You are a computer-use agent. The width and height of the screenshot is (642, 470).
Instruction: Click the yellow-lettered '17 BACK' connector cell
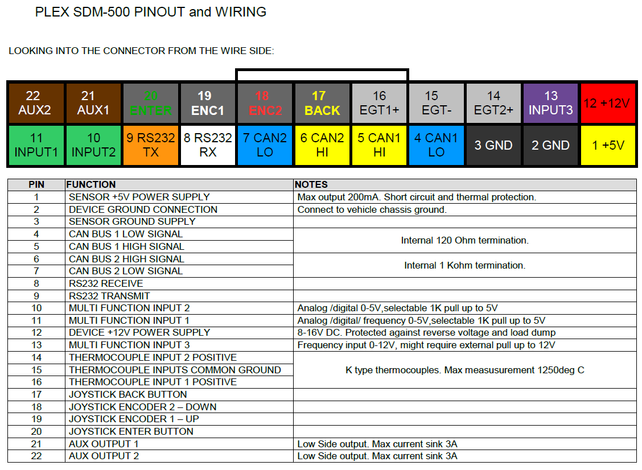click(x=322, y=103)
